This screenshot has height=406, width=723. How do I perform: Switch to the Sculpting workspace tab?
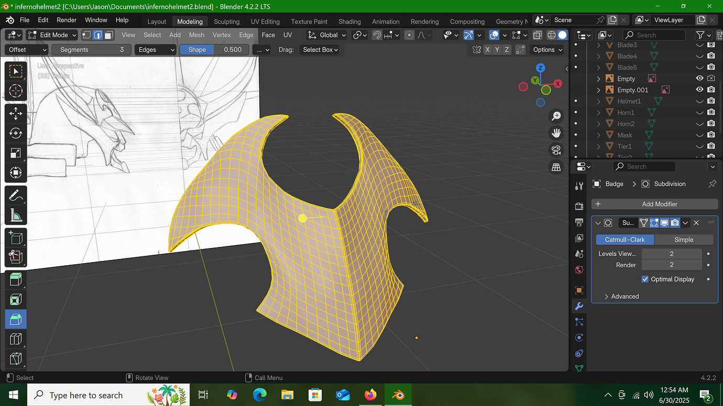[226, 21]
